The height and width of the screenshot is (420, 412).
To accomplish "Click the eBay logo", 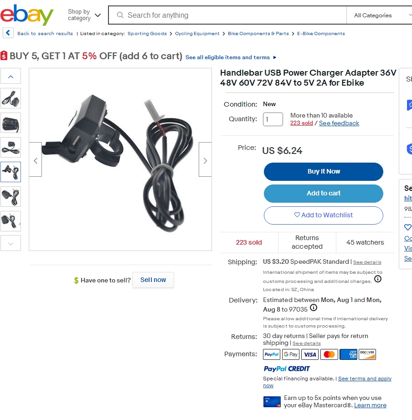I will tap(27, 15).
